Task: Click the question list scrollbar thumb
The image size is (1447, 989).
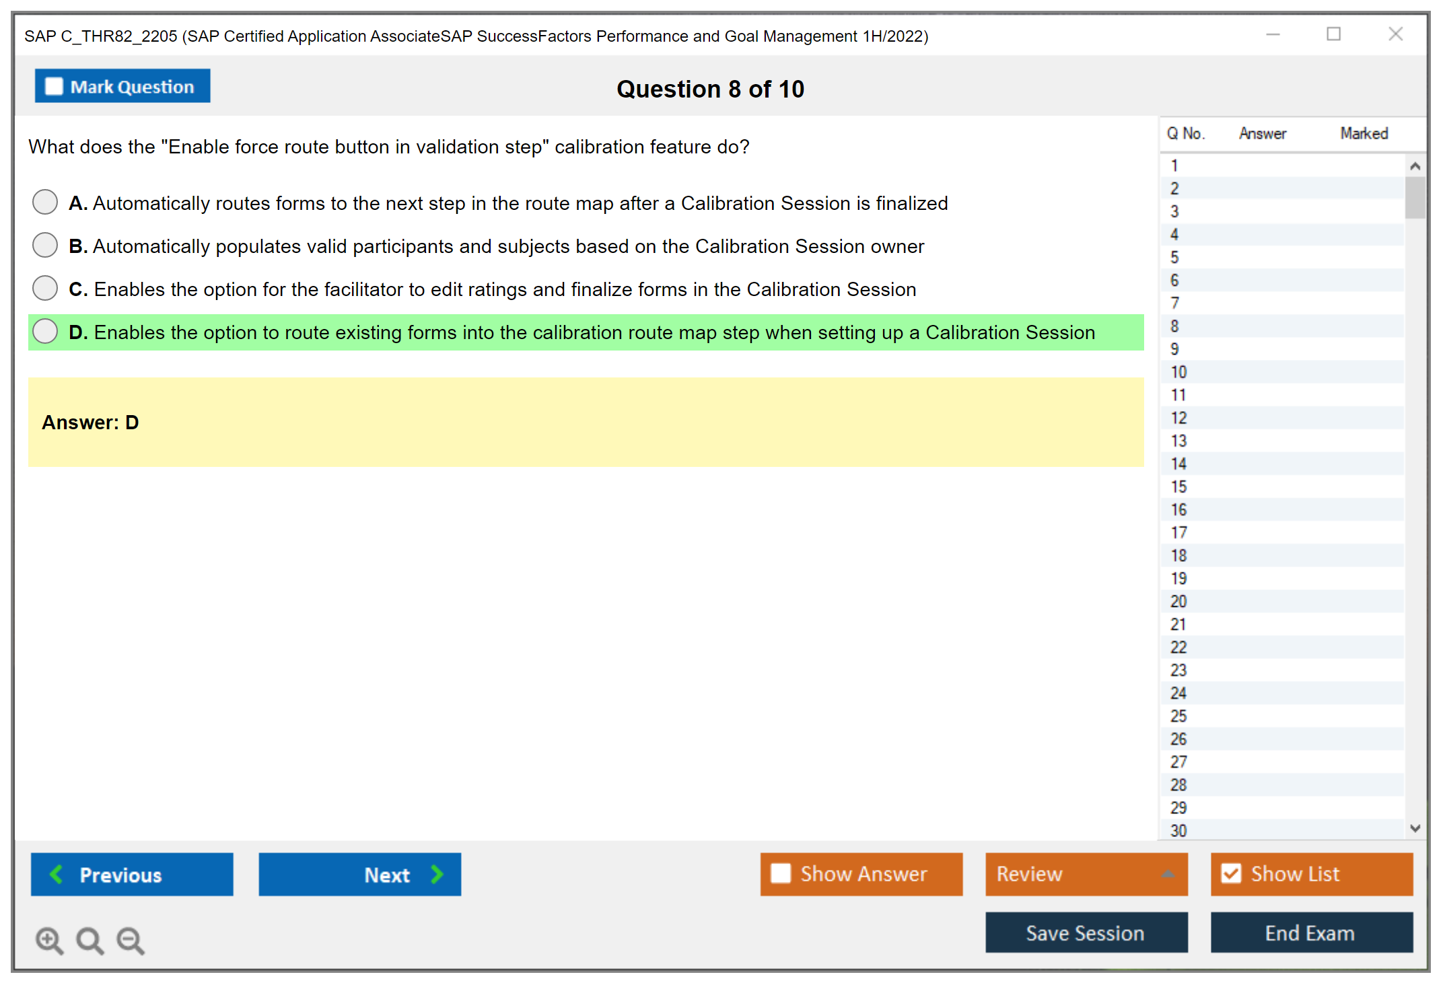Action: tap(1415, 197)
